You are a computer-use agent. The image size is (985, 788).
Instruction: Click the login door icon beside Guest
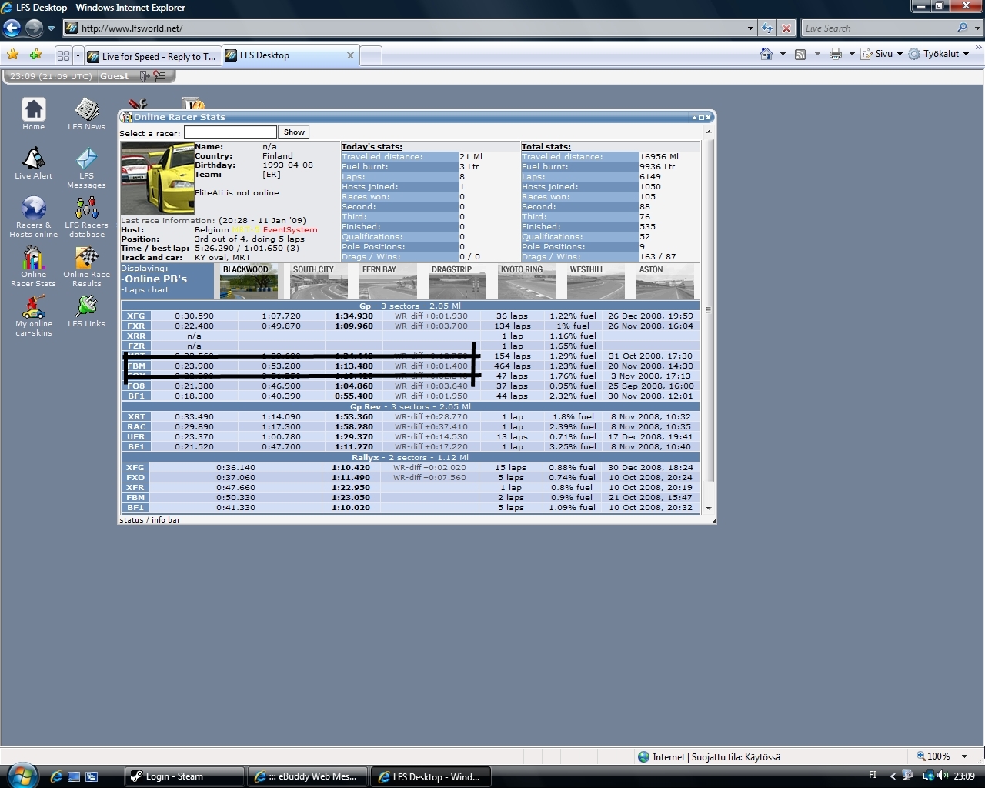145,76
